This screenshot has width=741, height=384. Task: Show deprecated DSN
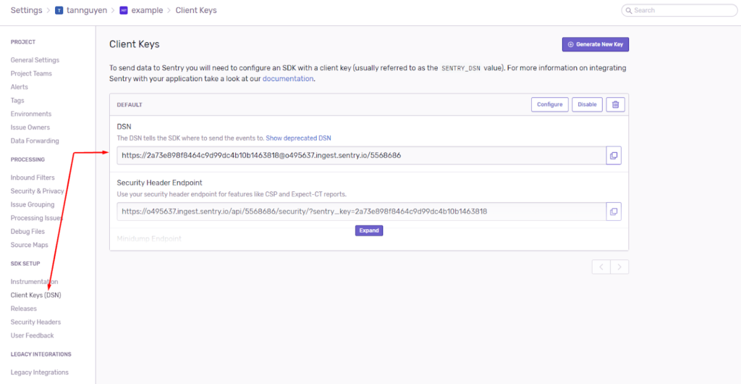[298, 138]
